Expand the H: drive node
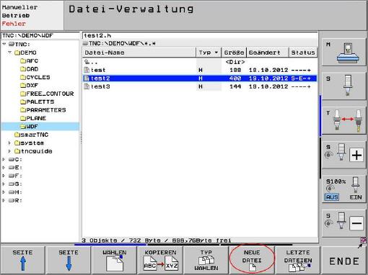Viewport: 368px width, 275px height. 4,192
